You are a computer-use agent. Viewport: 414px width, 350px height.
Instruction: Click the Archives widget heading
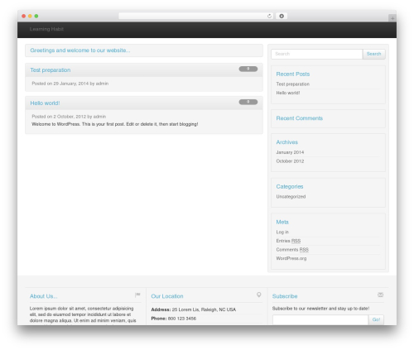click(x=287, y=142)
